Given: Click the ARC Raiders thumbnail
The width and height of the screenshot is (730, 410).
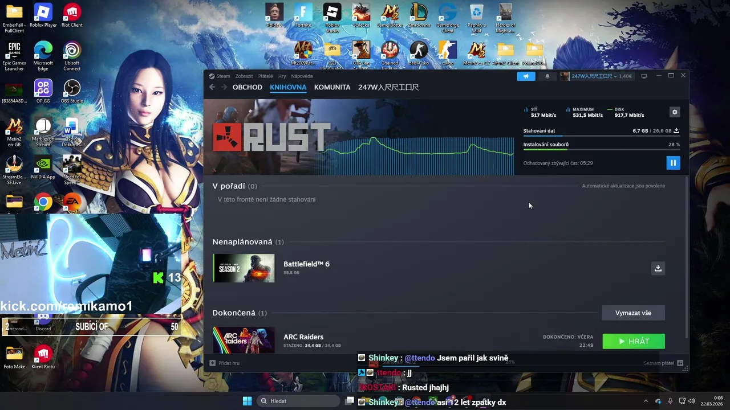Looking at the screenshot, I should (244, 340).
